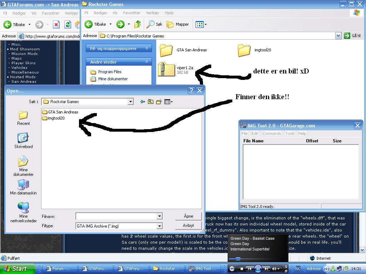Expand the Explorer address bar dropdown

[338, 36]
